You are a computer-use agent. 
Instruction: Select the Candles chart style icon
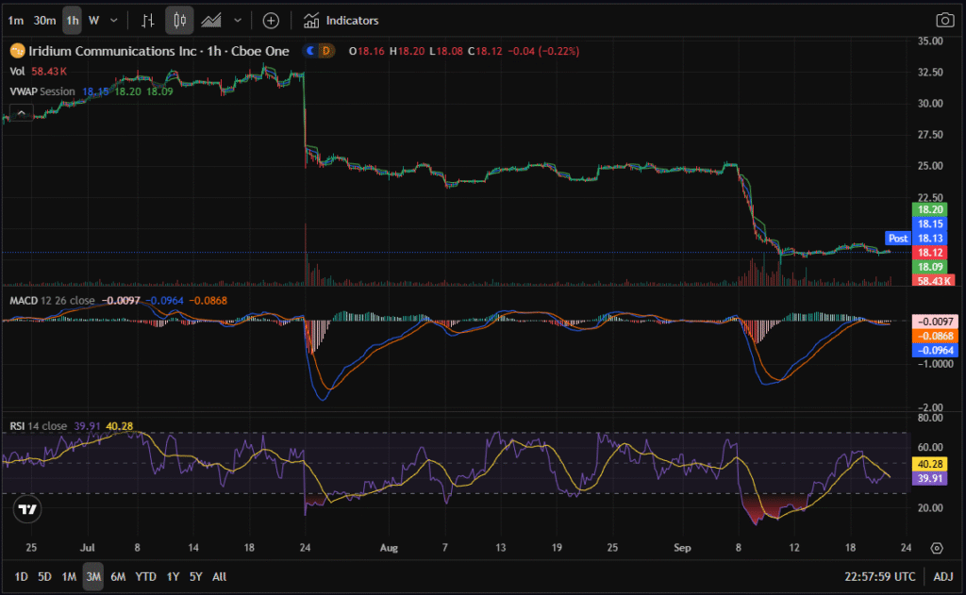[x=179, y=20]
